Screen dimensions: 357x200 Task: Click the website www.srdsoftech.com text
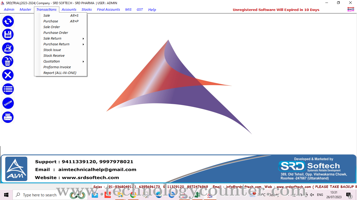pyautogui.click(x=90, y=178)
